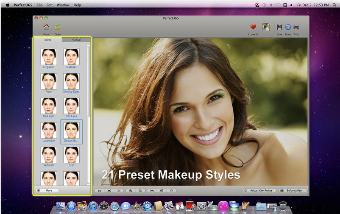Open Photo Booth from the Dock
Image resolution: width=340 pixels, height=214 pixels.
(x=191, y=206)
